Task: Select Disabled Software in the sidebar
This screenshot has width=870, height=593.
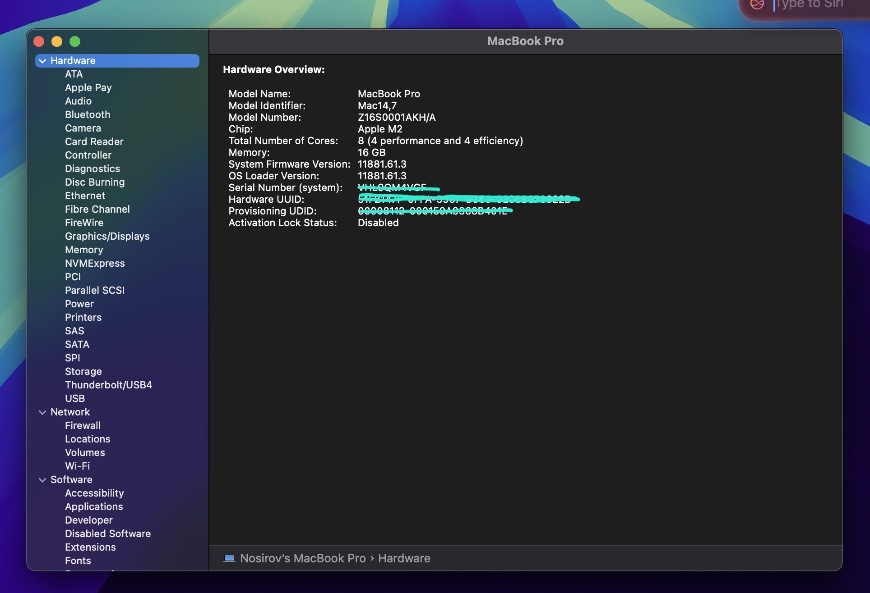Action: coord(108,534)
